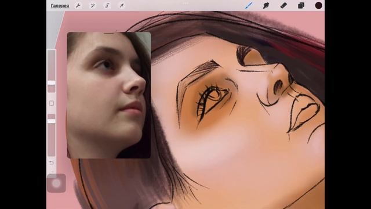
Task: Tap the round touch indicator button
Action: (56, 183)
